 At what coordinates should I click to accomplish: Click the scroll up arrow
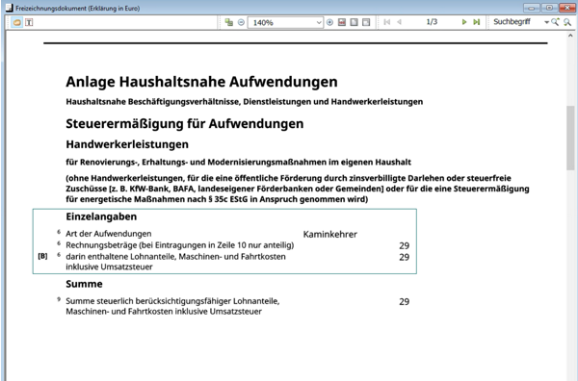point(570,36)
